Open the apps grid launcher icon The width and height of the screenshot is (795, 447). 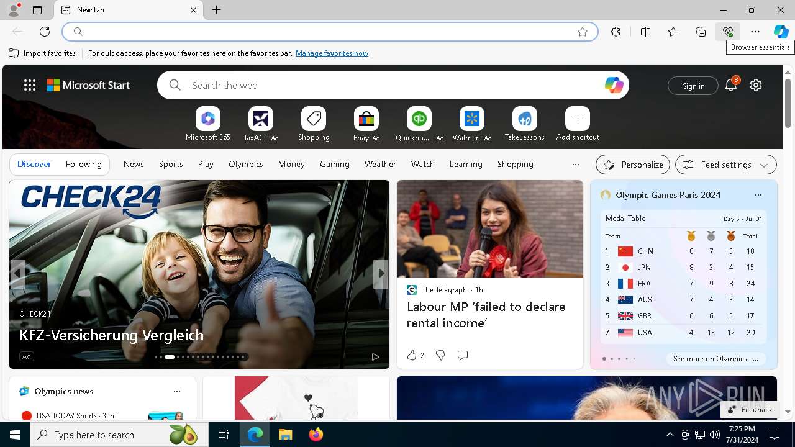pyautogui.click(x=30, y=85)
